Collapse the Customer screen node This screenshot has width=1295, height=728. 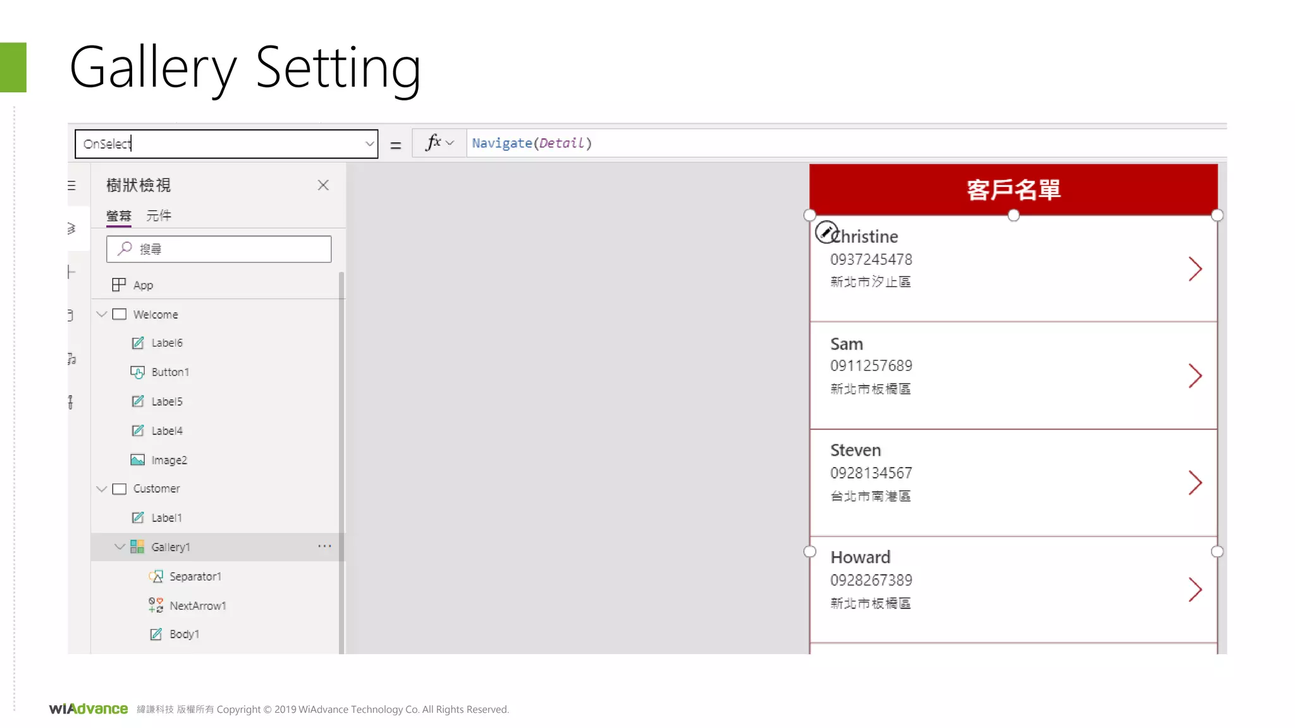point(102,488)
